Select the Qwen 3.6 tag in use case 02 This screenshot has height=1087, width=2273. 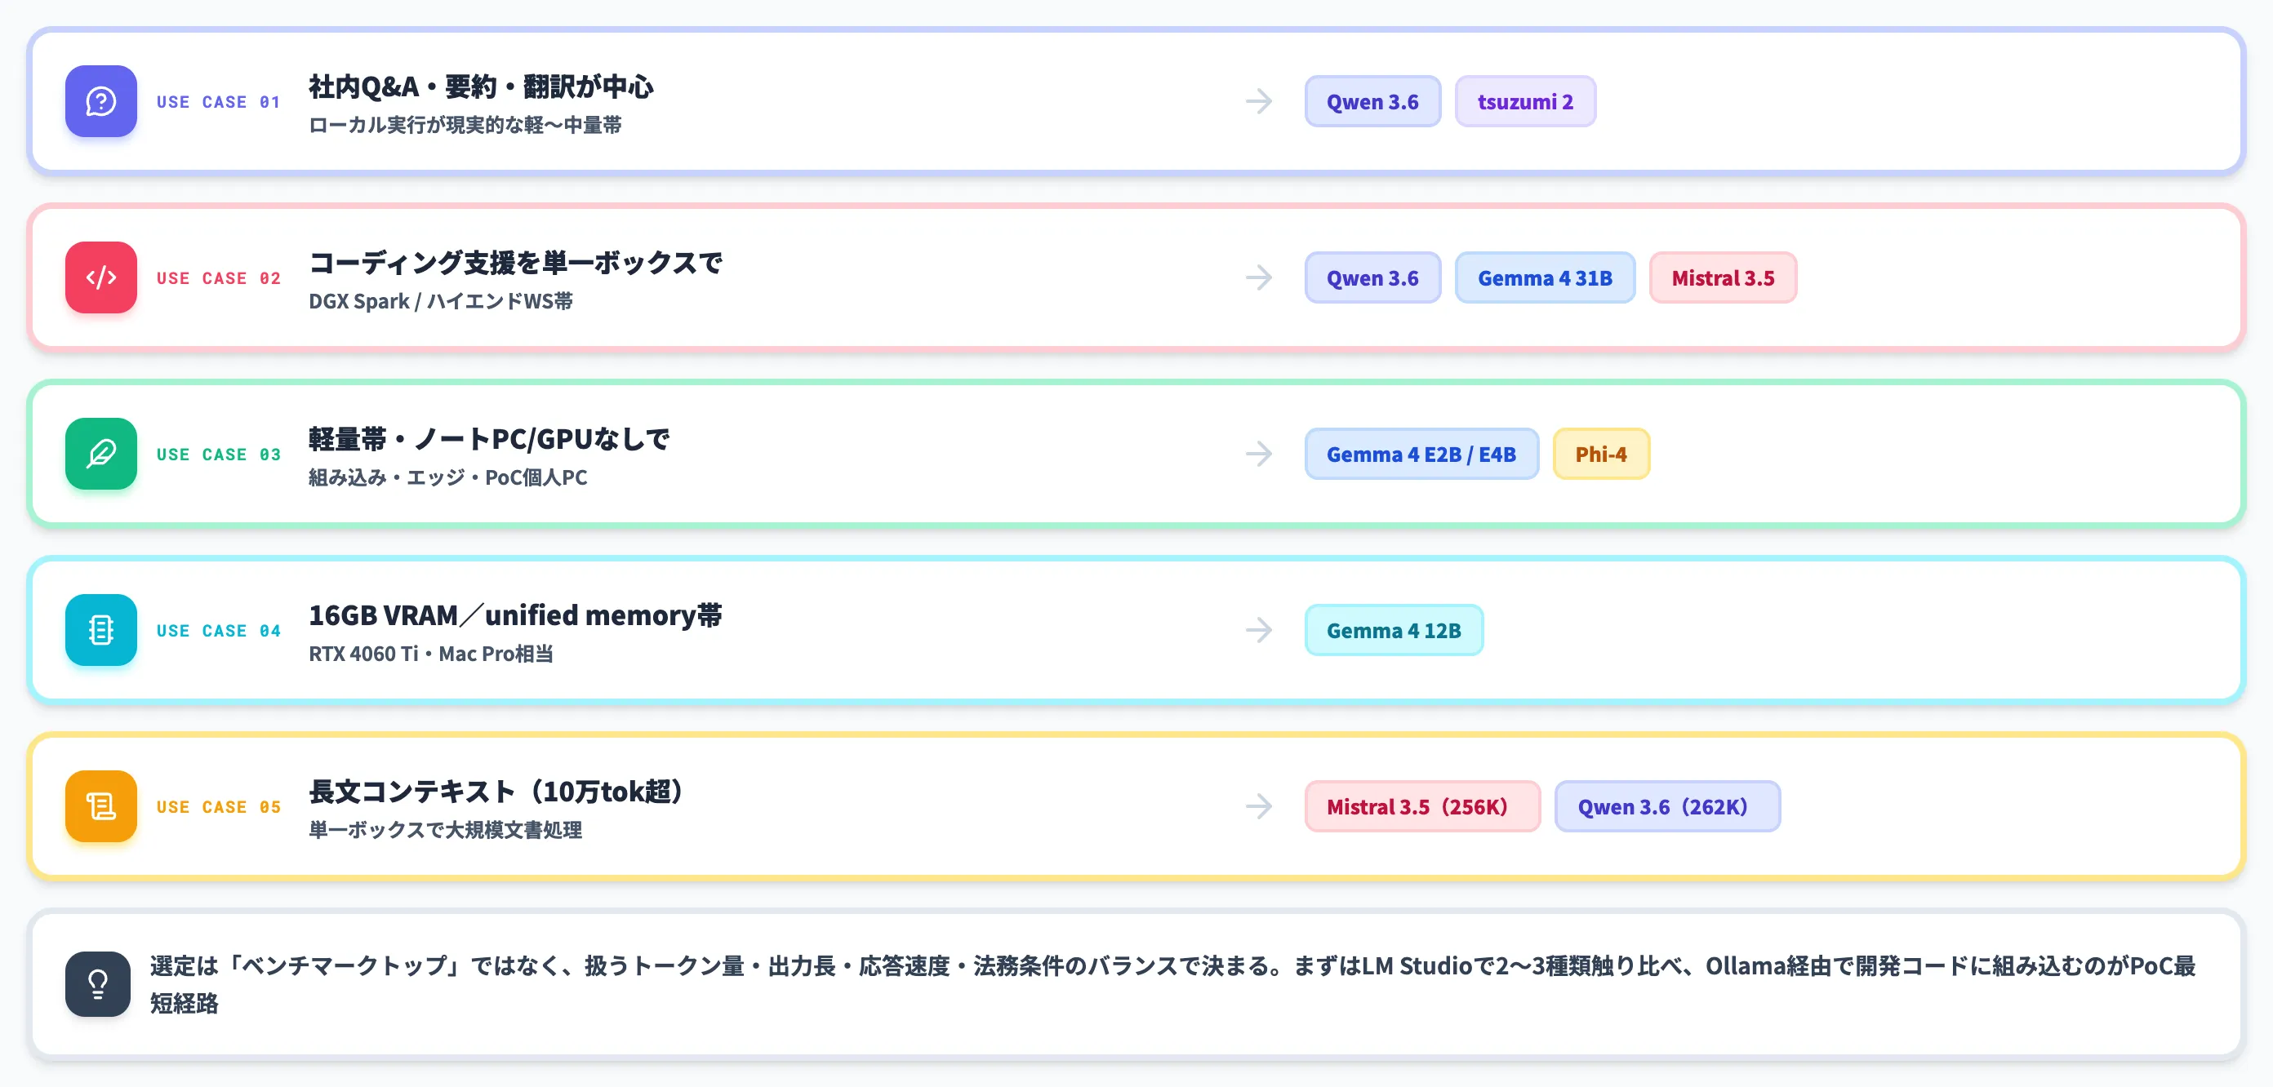(1373, 278)
